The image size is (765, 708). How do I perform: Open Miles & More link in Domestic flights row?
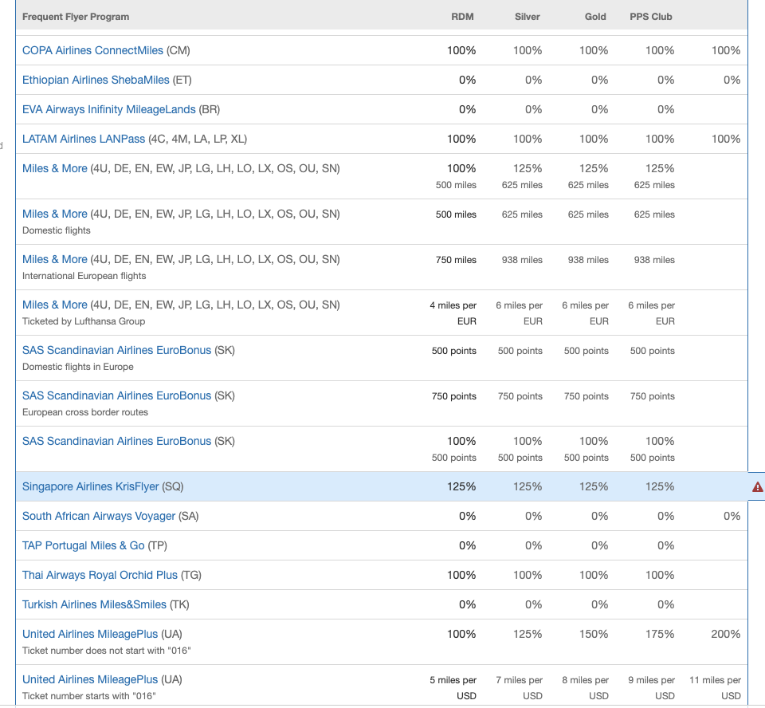tap(55, 214)
